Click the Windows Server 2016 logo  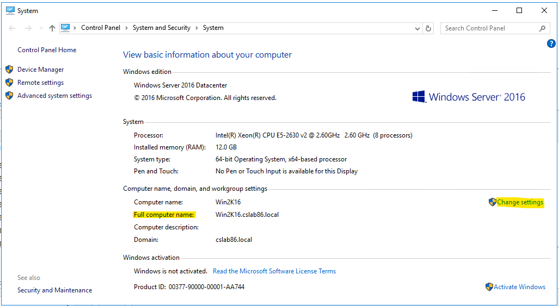pos(469,97)
